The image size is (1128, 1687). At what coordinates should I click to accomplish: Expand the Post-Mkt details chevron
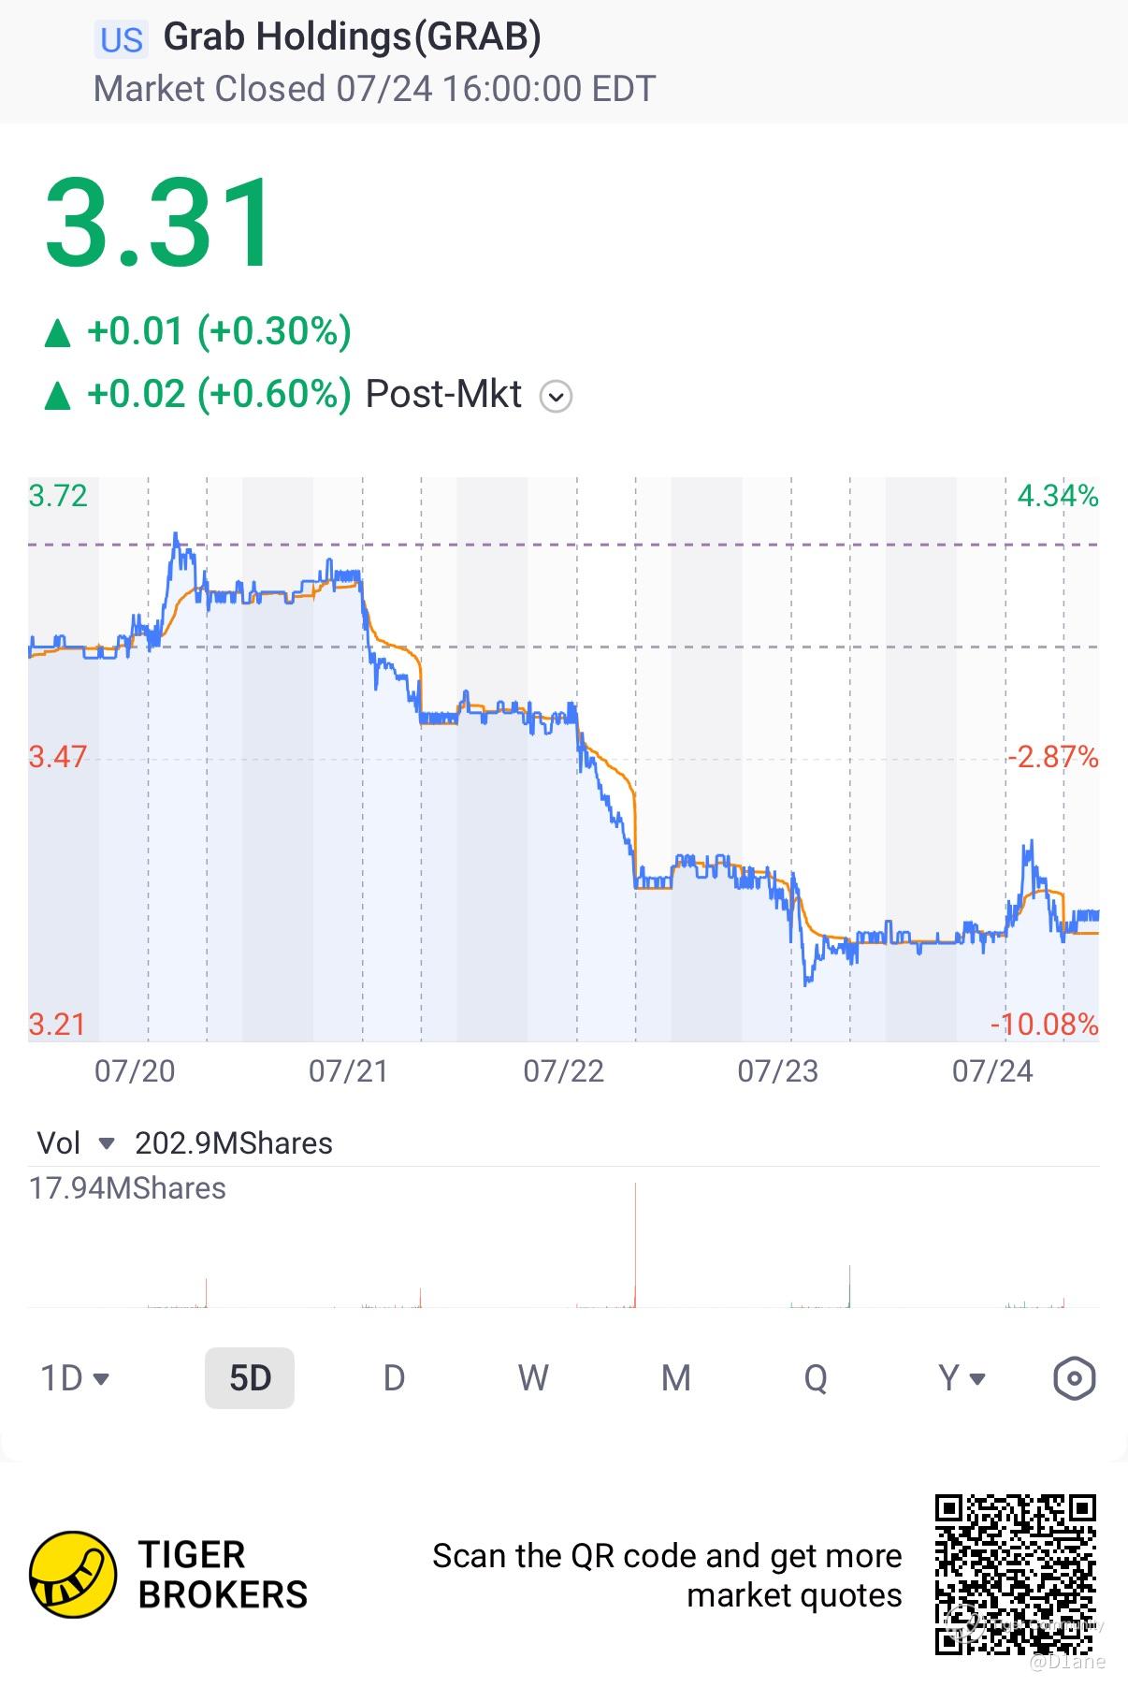coord(556,397)
